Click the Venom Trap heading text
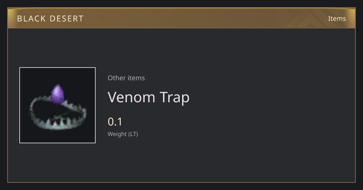The image size is (363, 190). [x=149, y=97]
